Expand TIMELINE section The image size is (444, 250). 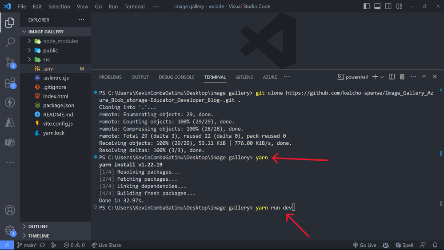pos(56,236)
